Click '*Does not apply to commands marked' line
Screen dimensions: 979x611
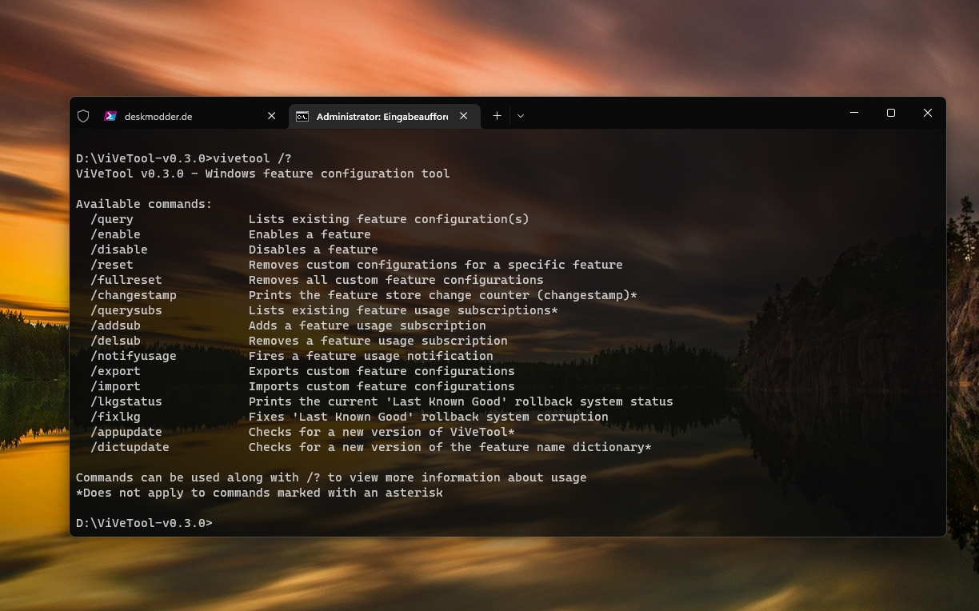(x=259, y=493)
